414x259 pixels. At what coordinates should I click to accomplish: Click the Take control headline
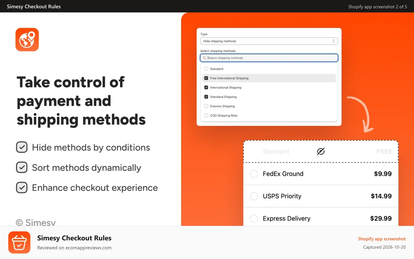point(81,101)
